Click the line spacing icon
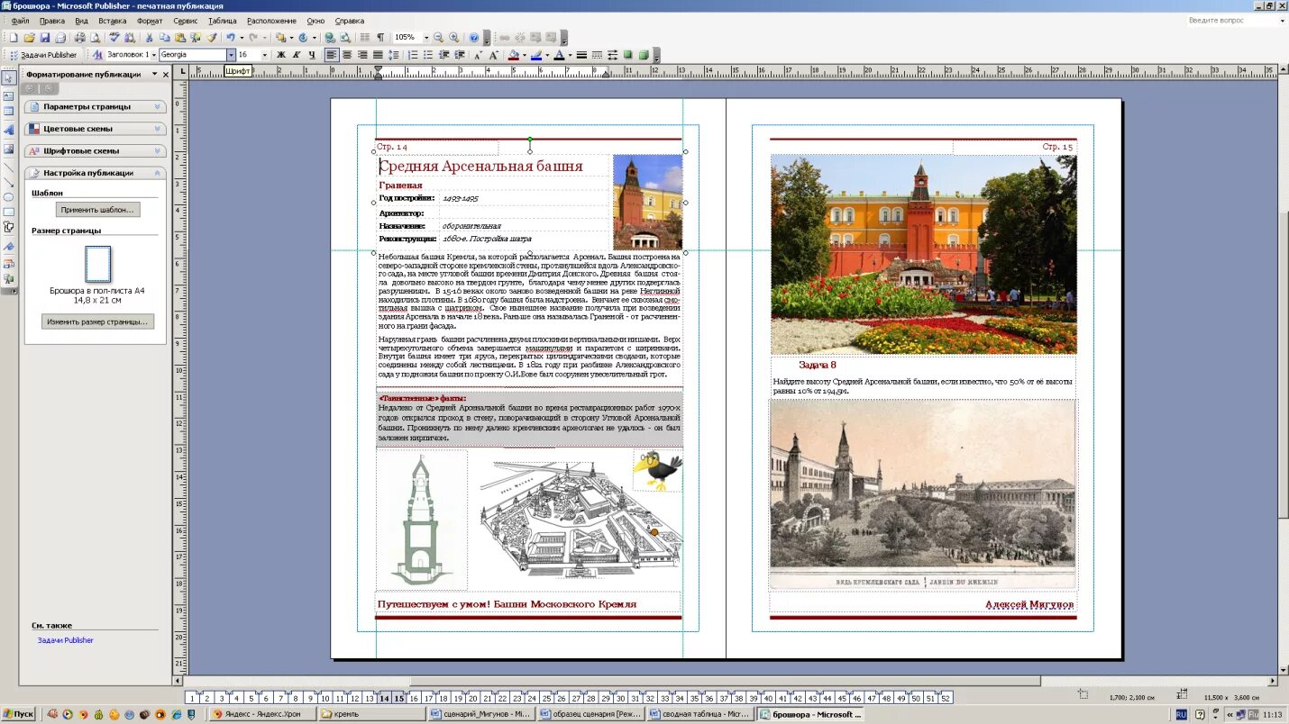 [x=393, y=55]
